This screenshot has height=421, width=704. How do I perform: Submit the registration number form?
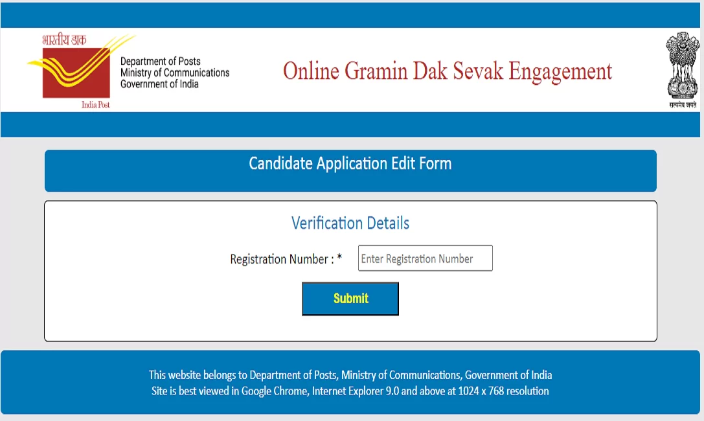[350, 299]
